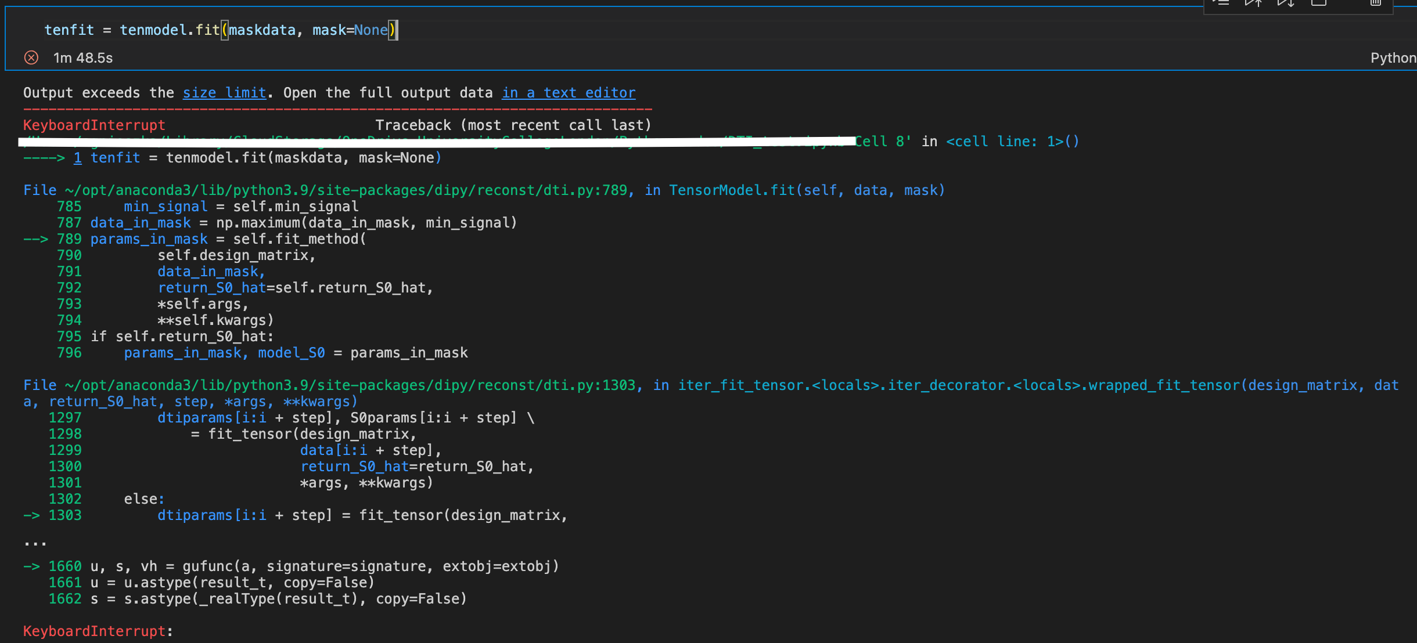Click Execute Above Cells toolbar icon
This screenshot has width=1417, height=643.
click(1253, 2)
